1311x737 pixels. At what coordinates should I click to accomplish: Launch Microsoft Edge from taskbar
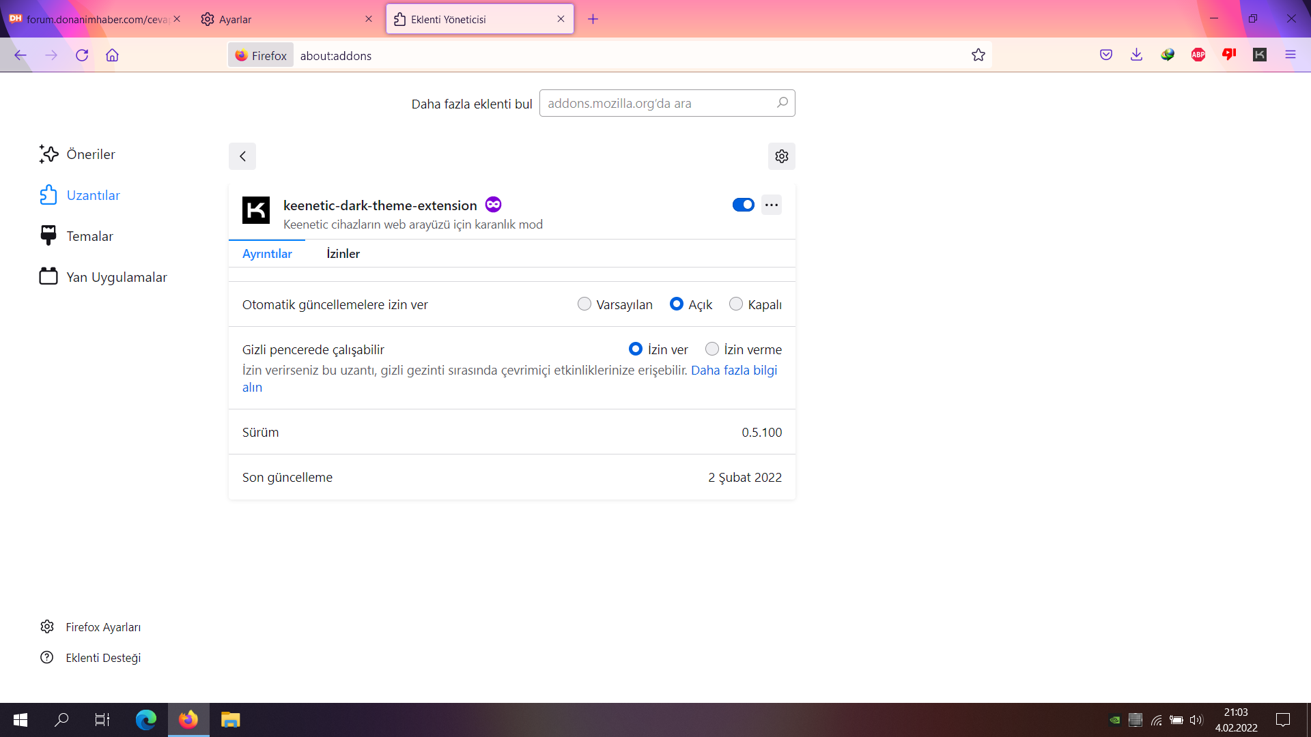coord(146,720)
